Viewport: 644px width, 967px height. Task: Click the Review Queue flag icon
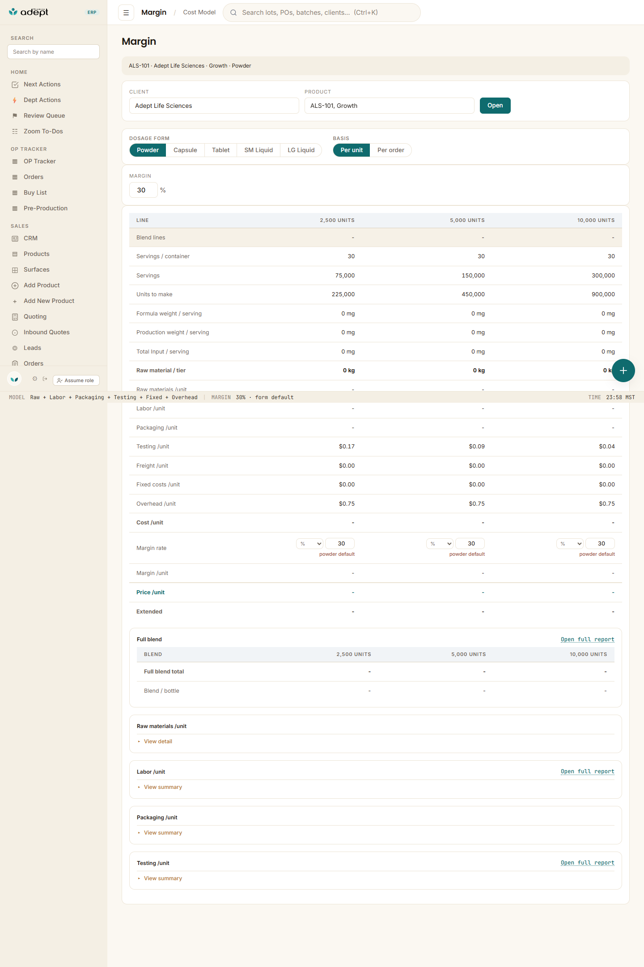[15, 116]
